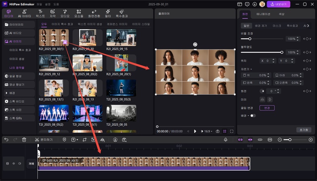Take a snapshot with the camera icon
The width and height of the screenshot is (317, 181).
[x=218, y=131]
